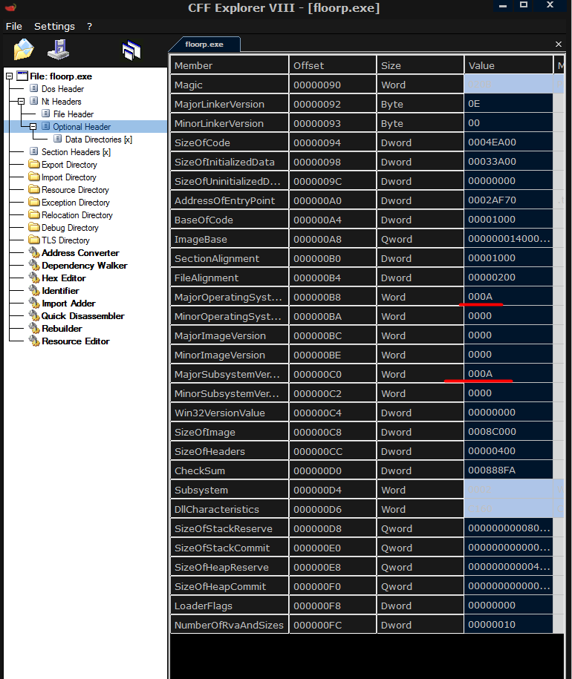Click the CFF Explorer logo in the title bar
This screenshot has height=679, width=572.
click(10, 7)
